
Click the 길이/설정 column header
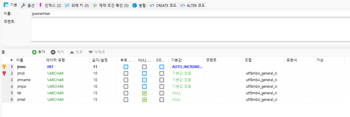point(103,60)
